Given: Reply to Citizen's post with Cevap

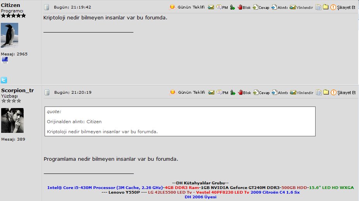Looking at the screenshot, I should pyautogui.click(x=261, y=7).
